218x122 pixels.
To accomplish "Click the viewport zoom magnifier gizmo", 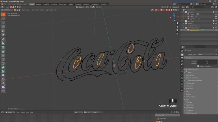I will 177,23.
